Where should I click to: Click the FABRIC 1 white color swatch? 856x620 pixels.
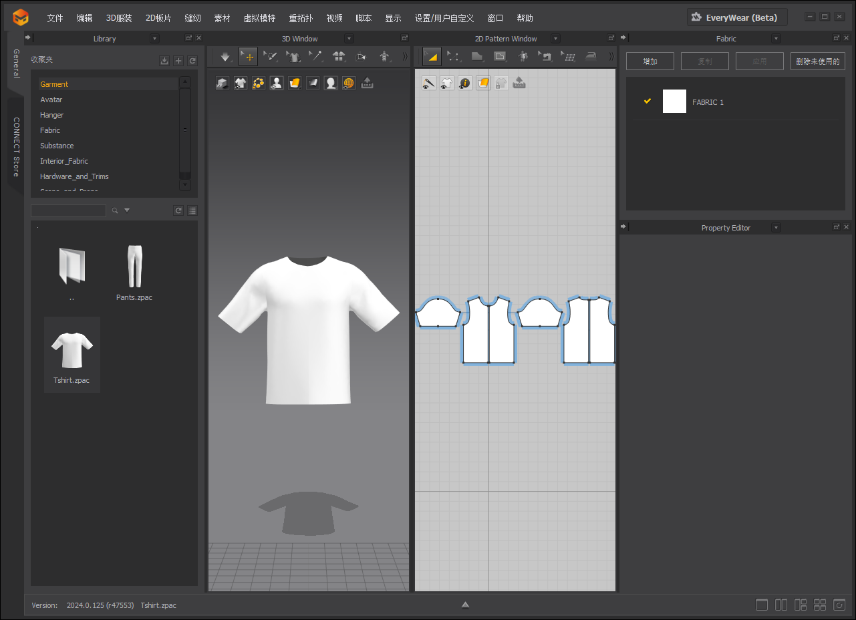(674, 101)
